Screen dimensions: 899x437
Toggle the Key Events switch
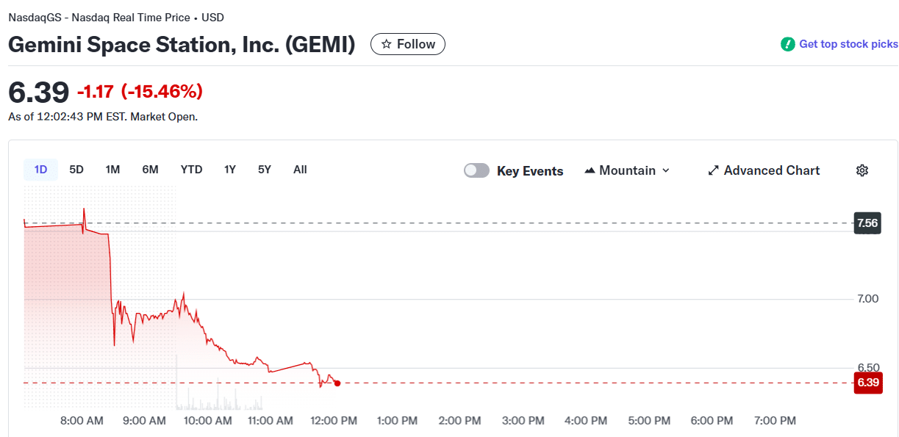(476, 170)
